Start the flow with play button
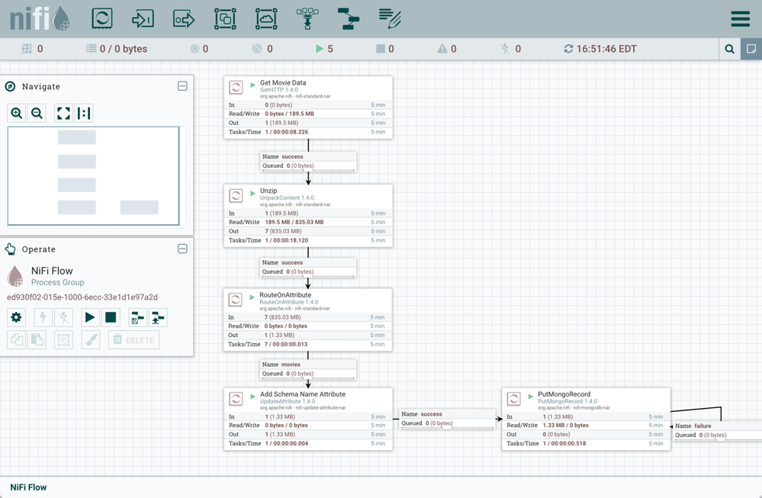This screenshot has width=762, height=498. pos(90,317)
